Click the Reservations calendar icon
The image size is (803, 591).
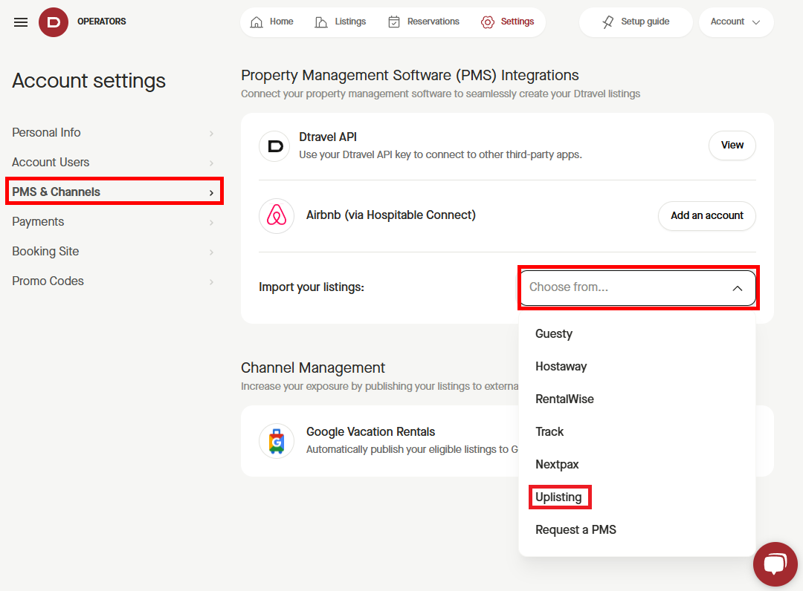click(394, 22)
